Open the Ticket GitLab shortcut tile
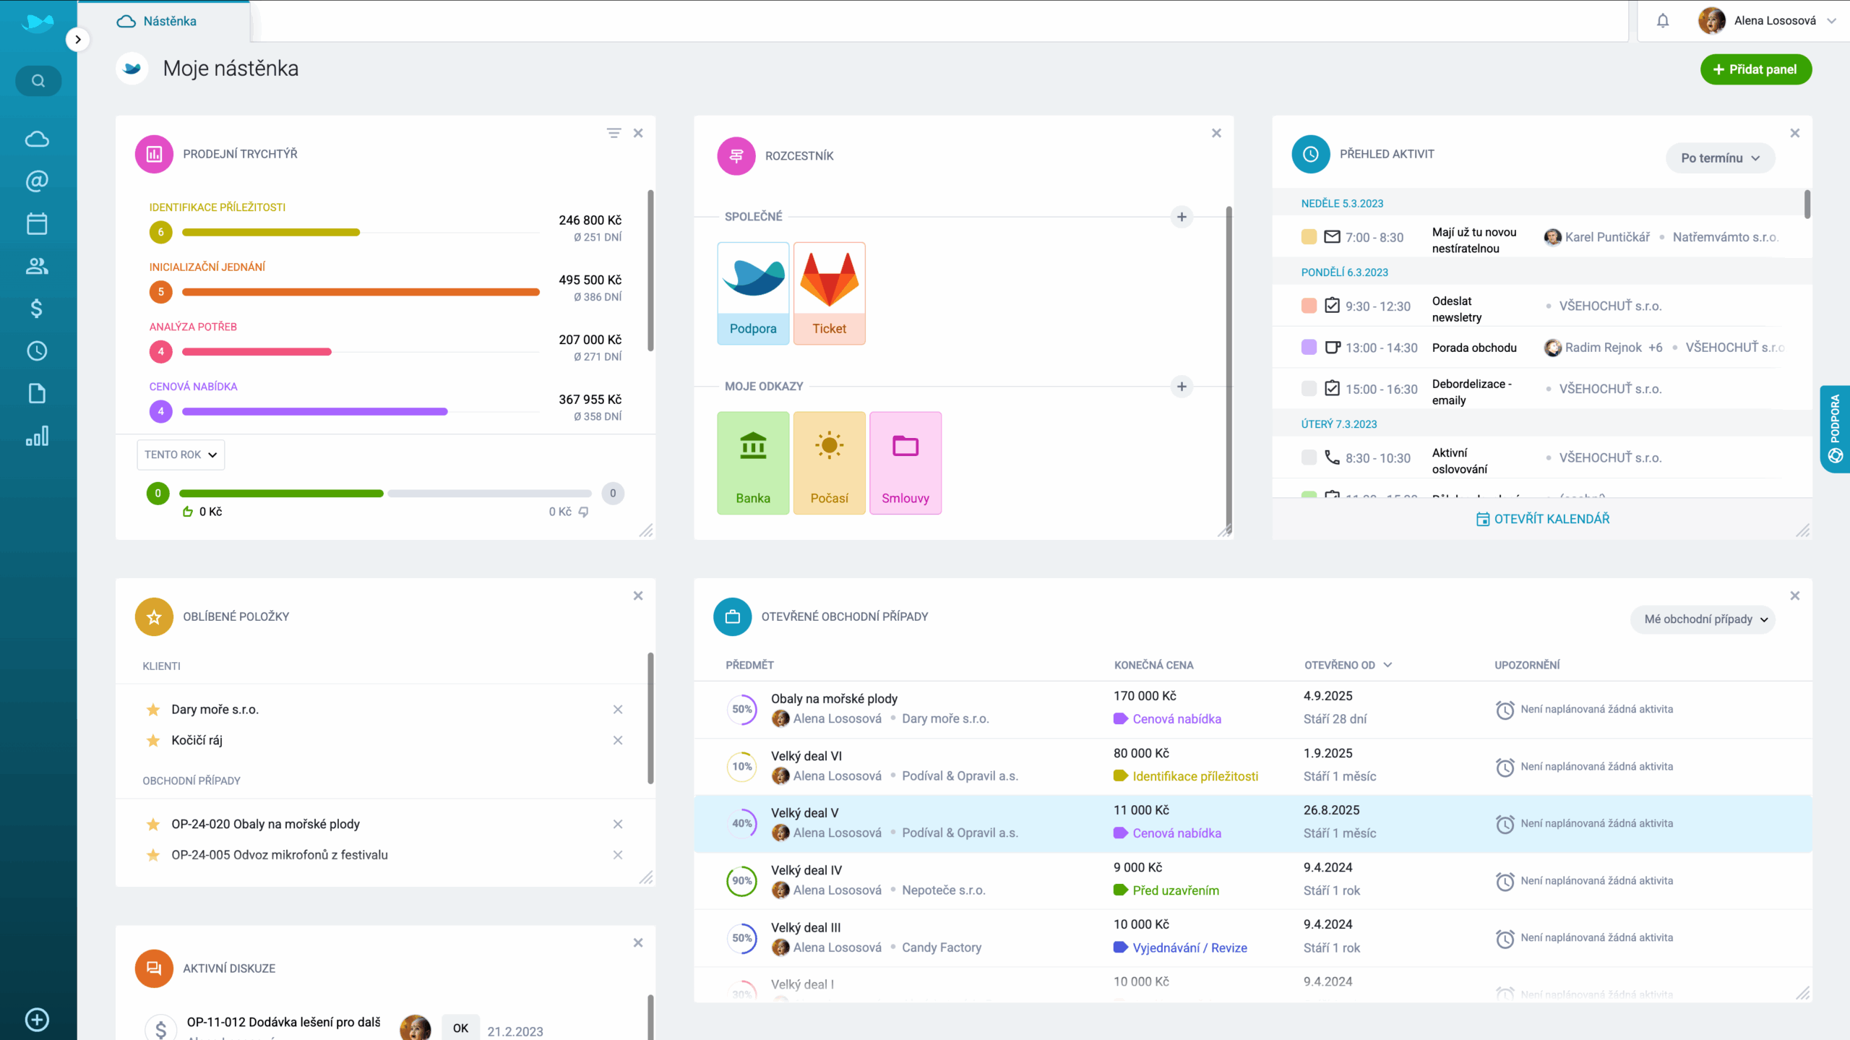The width and height of the screenshot is (1850, 1040). [829, 293]
